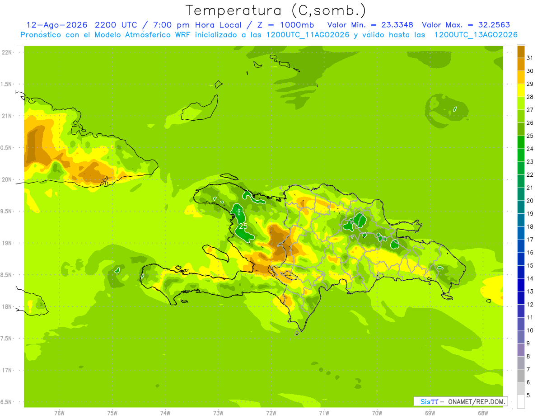Click the "1200UTC_11AGO2026" initialization time

tap(306, 35)
